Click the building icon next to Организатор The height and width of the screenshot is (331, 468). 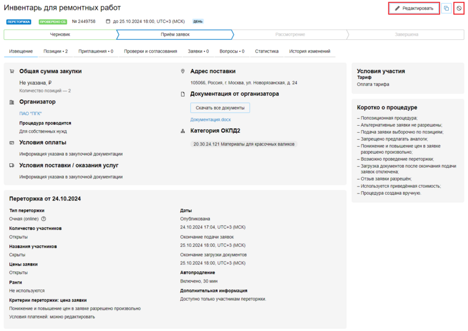(x=12, y=102)
